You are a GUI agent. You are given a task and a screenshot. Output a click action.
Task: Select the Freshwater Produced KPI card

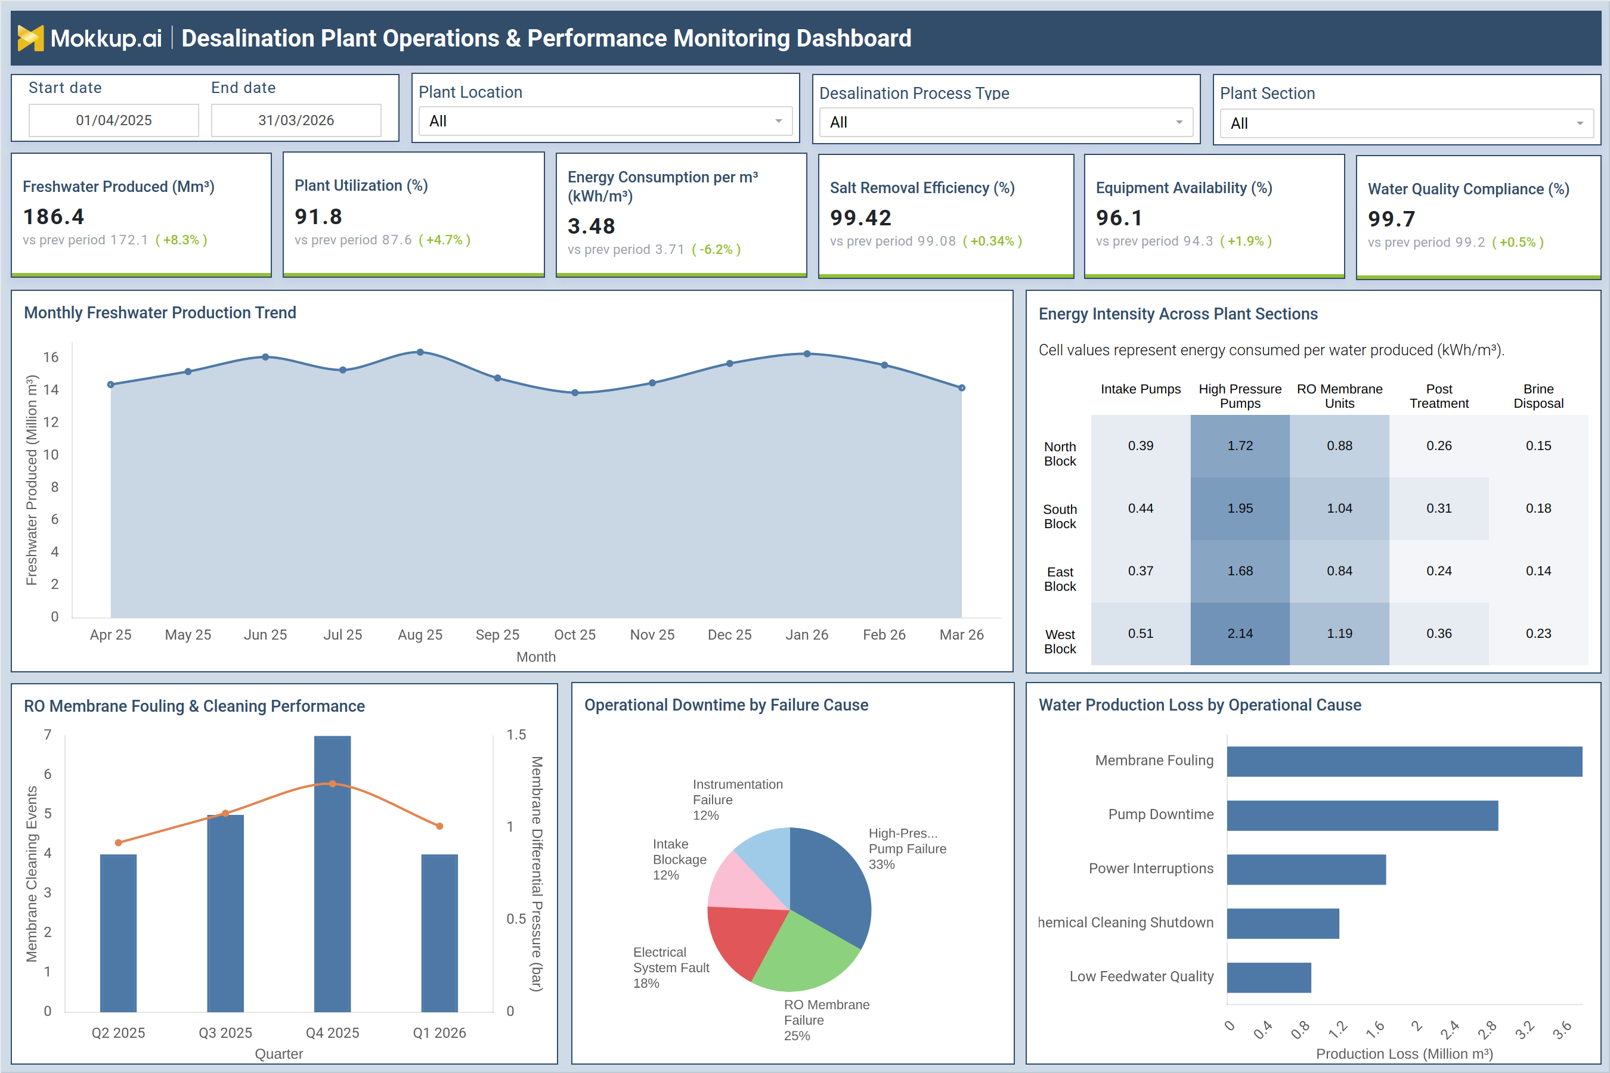141,214
